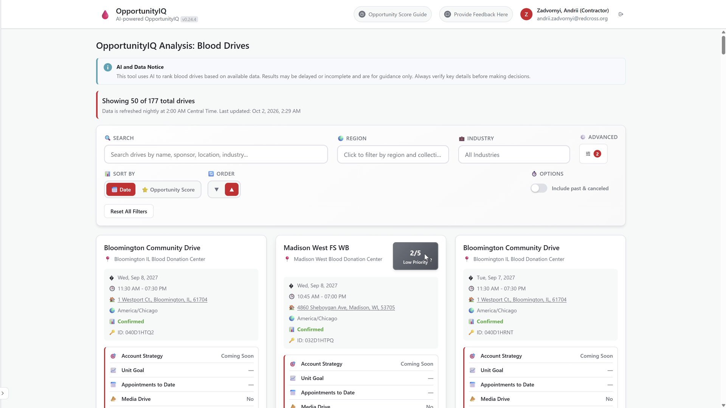Click the magnifier icon next to SEARCH label
726x408 pixels.
107,138
